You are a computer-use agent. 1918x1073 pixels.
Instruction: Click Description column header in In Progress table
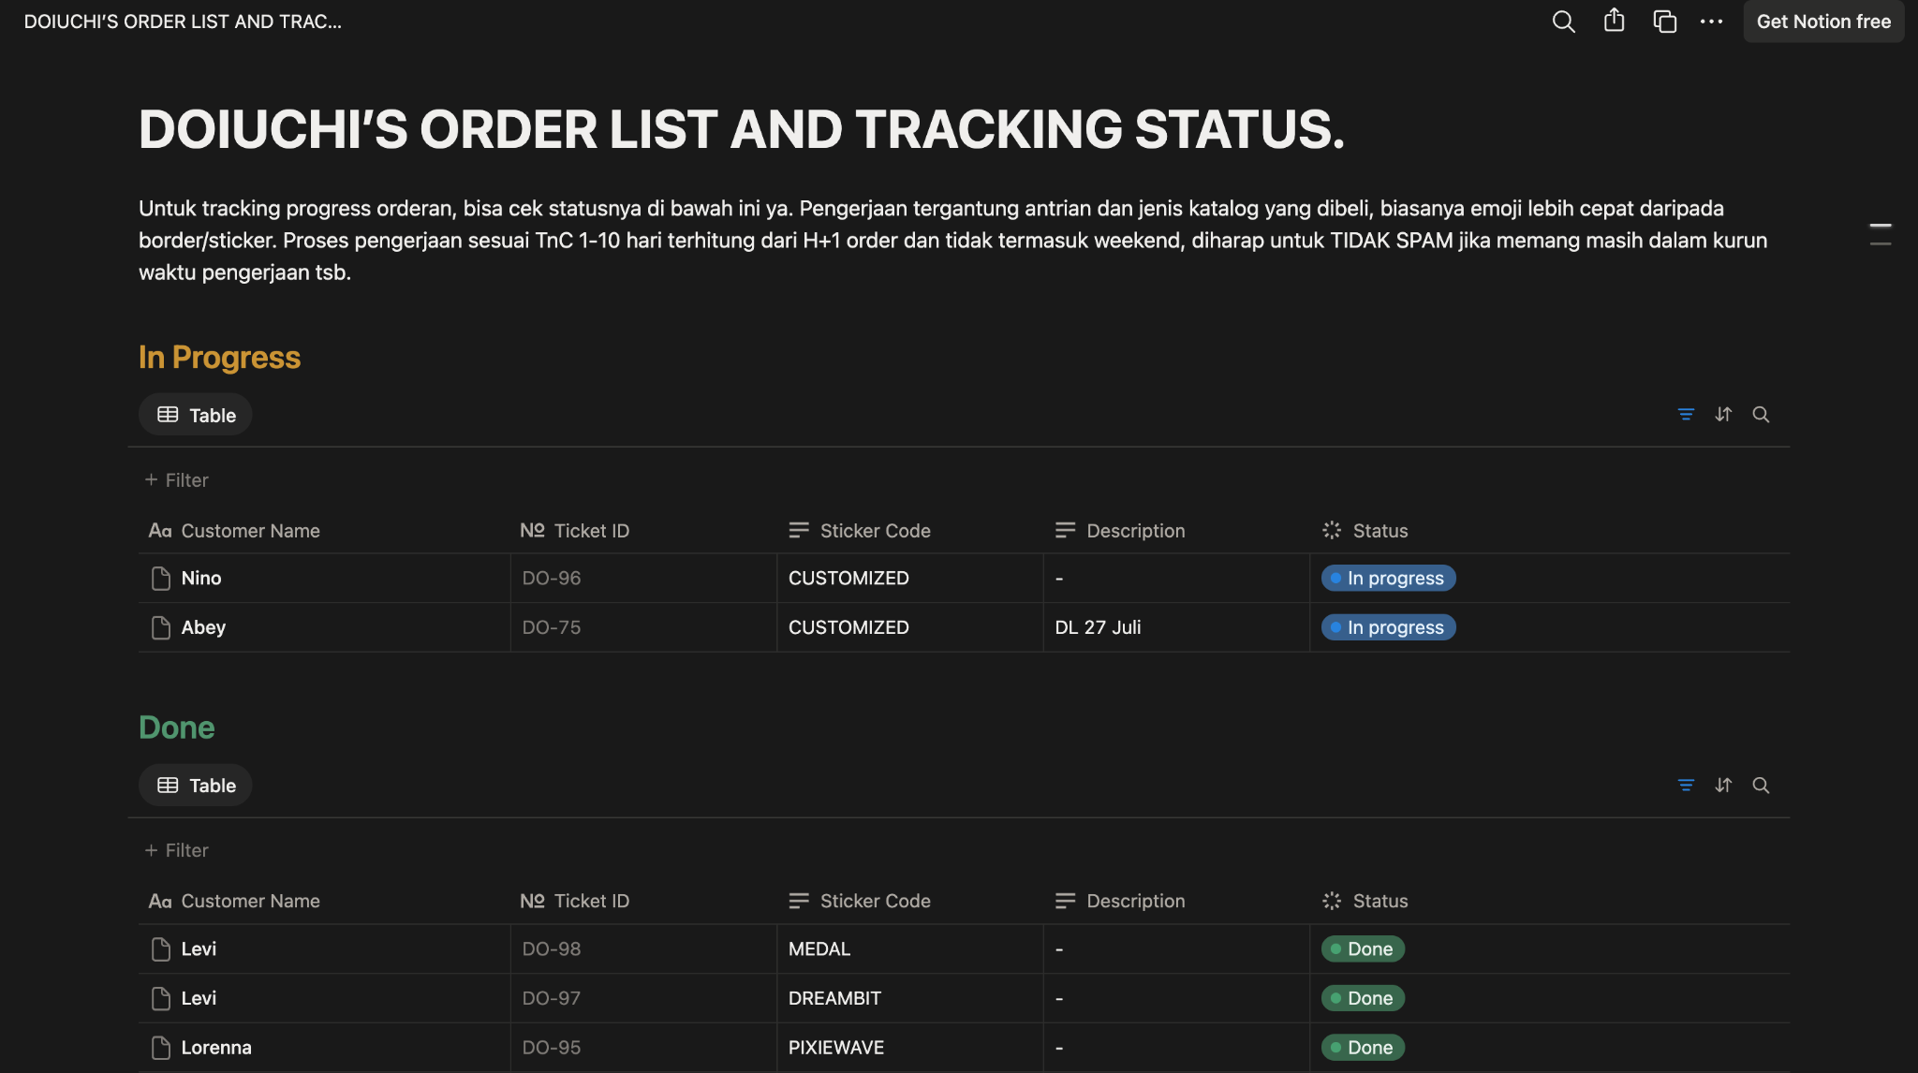point(1176,531)
